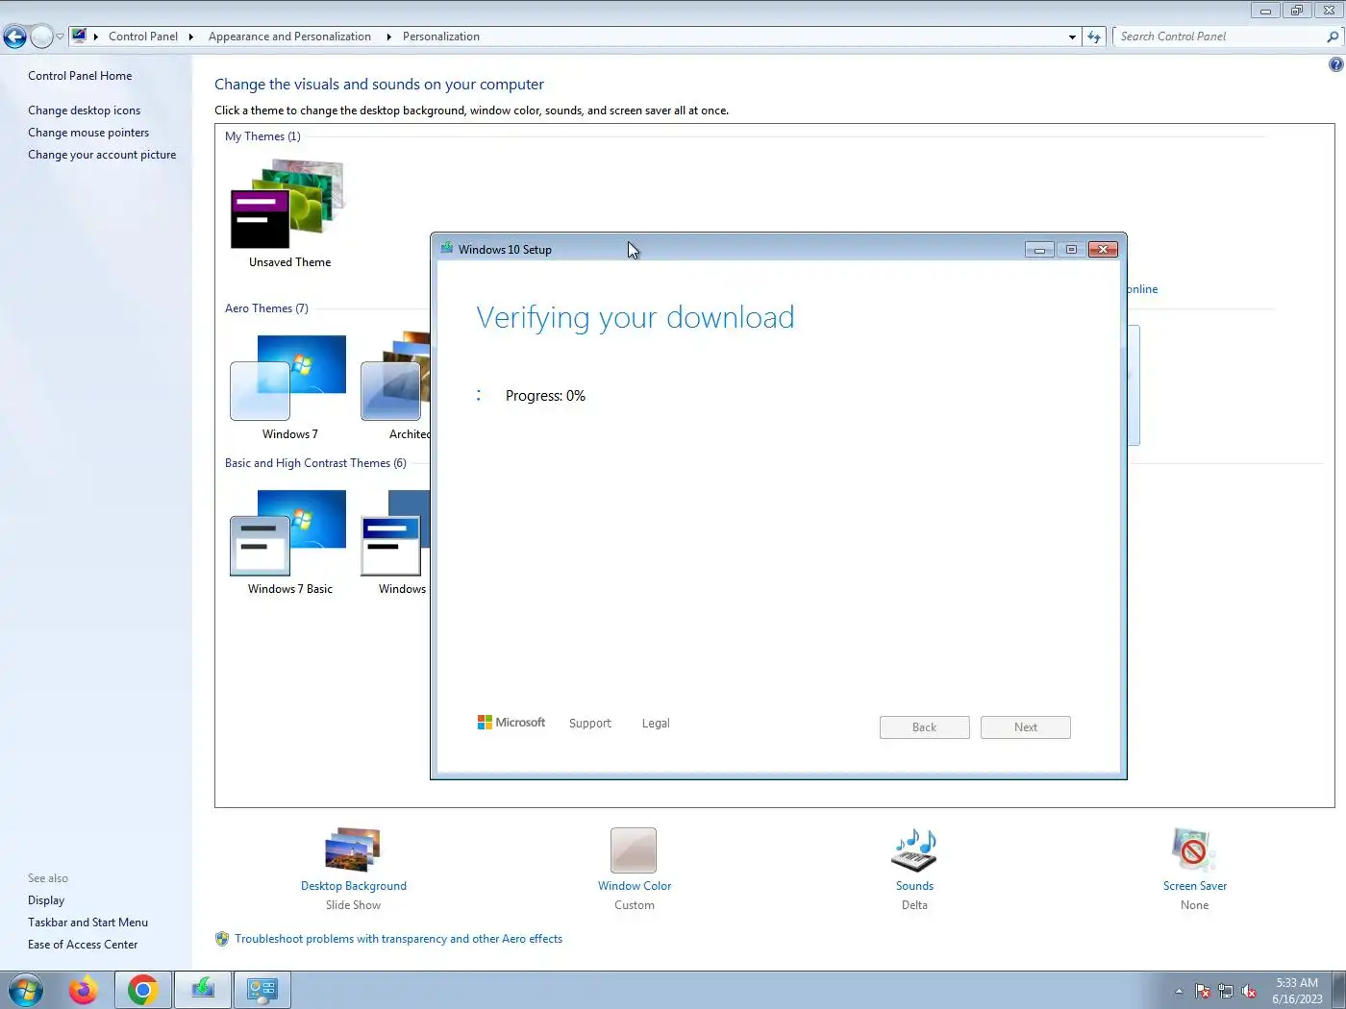1346x1009 pixels.
Task: Open Action Center flag icon
Action: pos(1202,991)
